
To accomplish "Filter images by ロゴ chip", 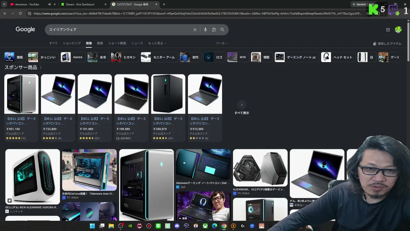I will (x=214, y=57).
